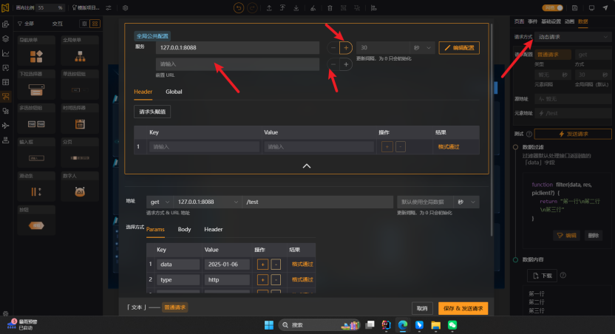Click the 下载 download button
615x334 pixels.
click(x=543, y=276)
